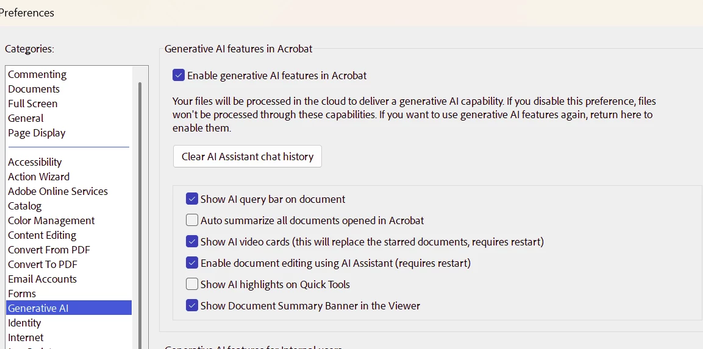Select Accessibility category
703x349 pixels.
point(35,162)
